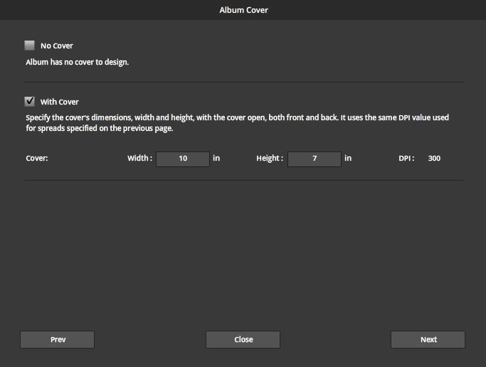The width and height of the screenshot is (486, 367).
Task: Click 'Album has no cover to design' text
Action: click(77, 63)
